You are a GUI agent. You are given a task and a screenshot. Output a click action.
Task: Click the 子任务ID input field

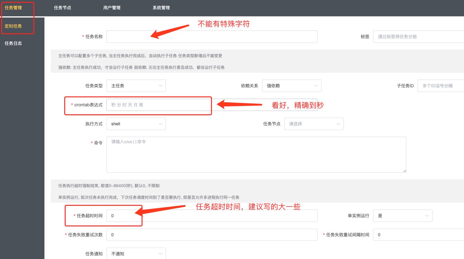click(441, 86)
